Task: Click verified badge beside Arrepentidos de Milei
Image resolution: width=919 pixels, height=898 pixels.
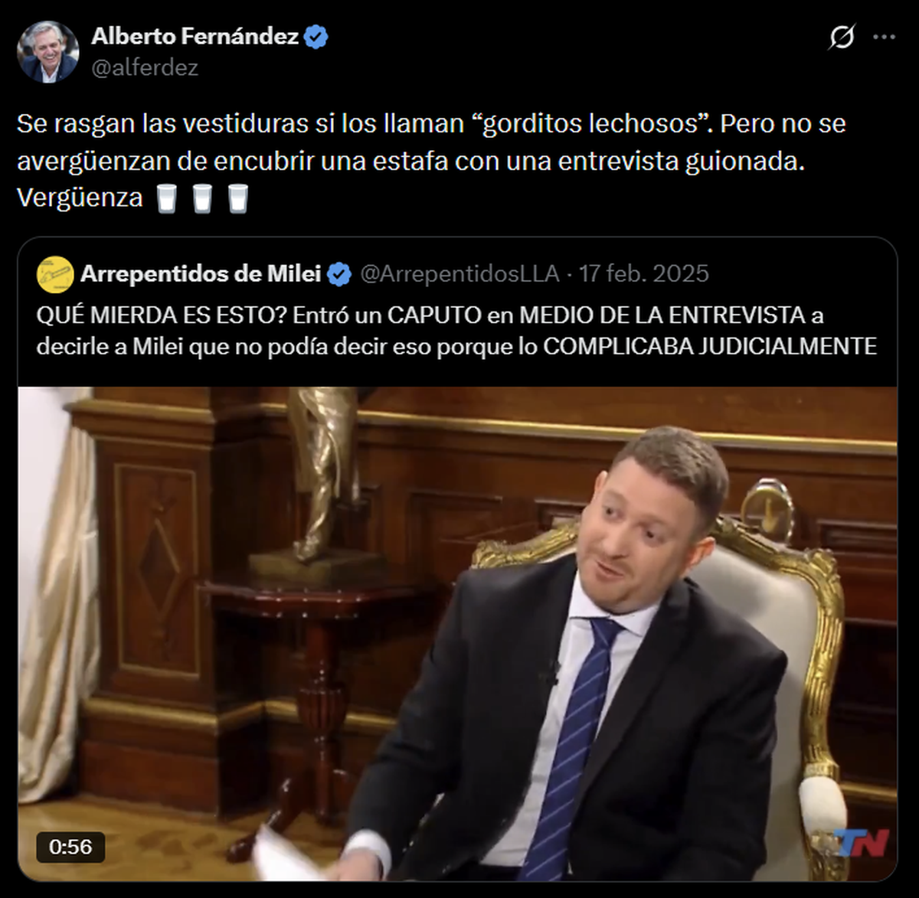Action: (x=339, y=274)
